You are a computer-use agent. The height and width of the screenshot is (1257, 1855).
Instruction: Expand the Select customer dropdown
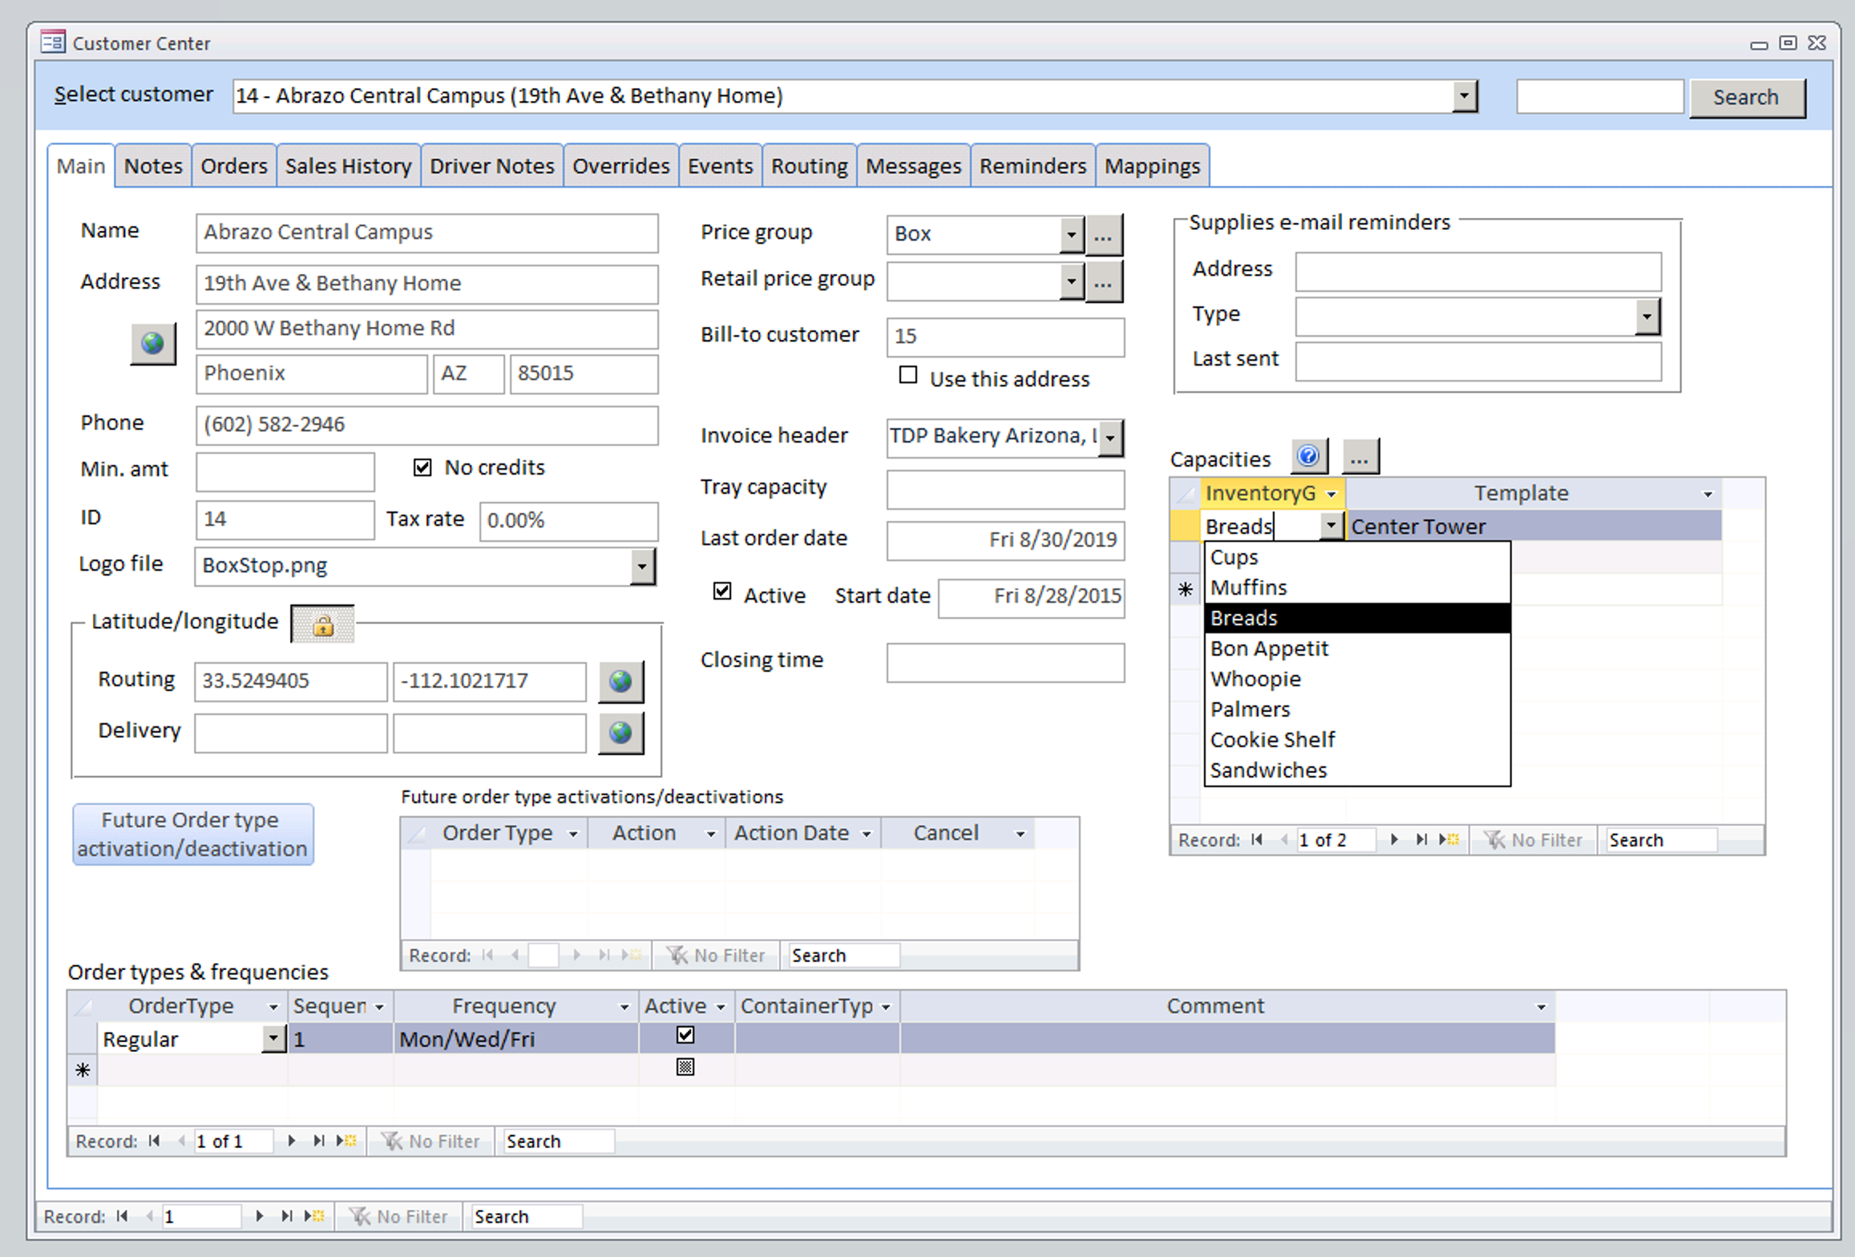click(x=1464, y=96)
